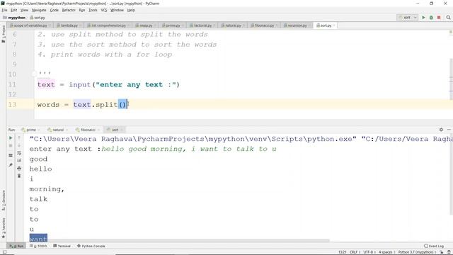453x255 pixels.
Task: Open the Project tool window sidebar button
Action: pos(3,34)
